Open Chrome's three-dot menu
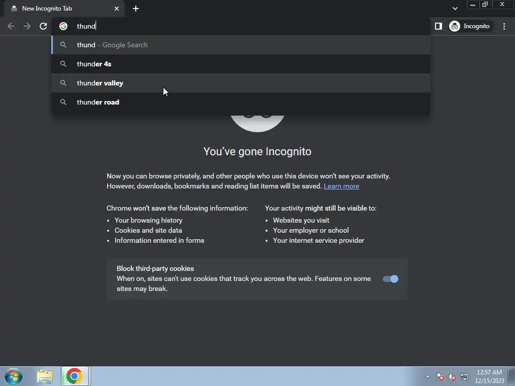Viewport: 515px width, 386px height. 504,26
